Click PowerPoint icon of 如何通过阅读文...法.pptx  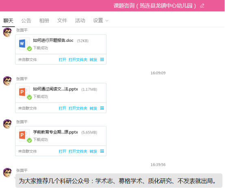24,92
